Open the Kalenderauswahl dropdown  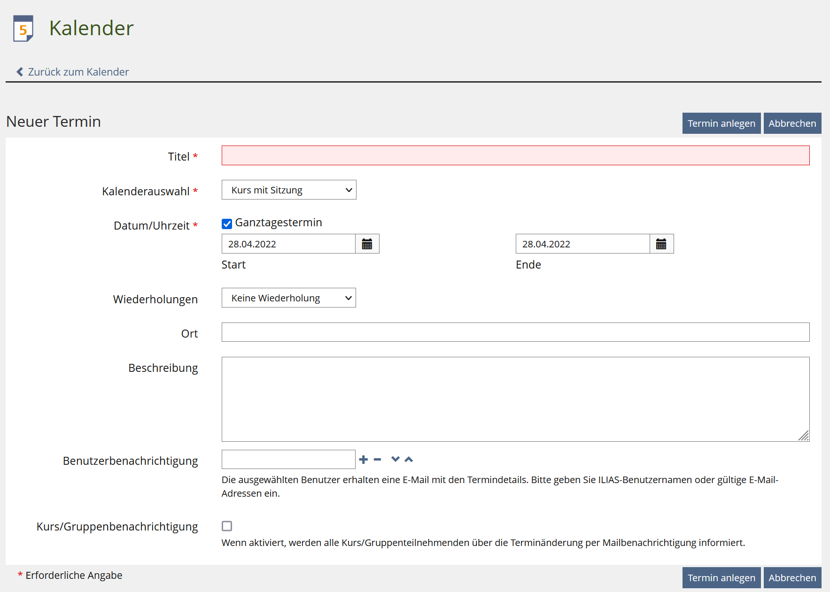click(288, 190)
